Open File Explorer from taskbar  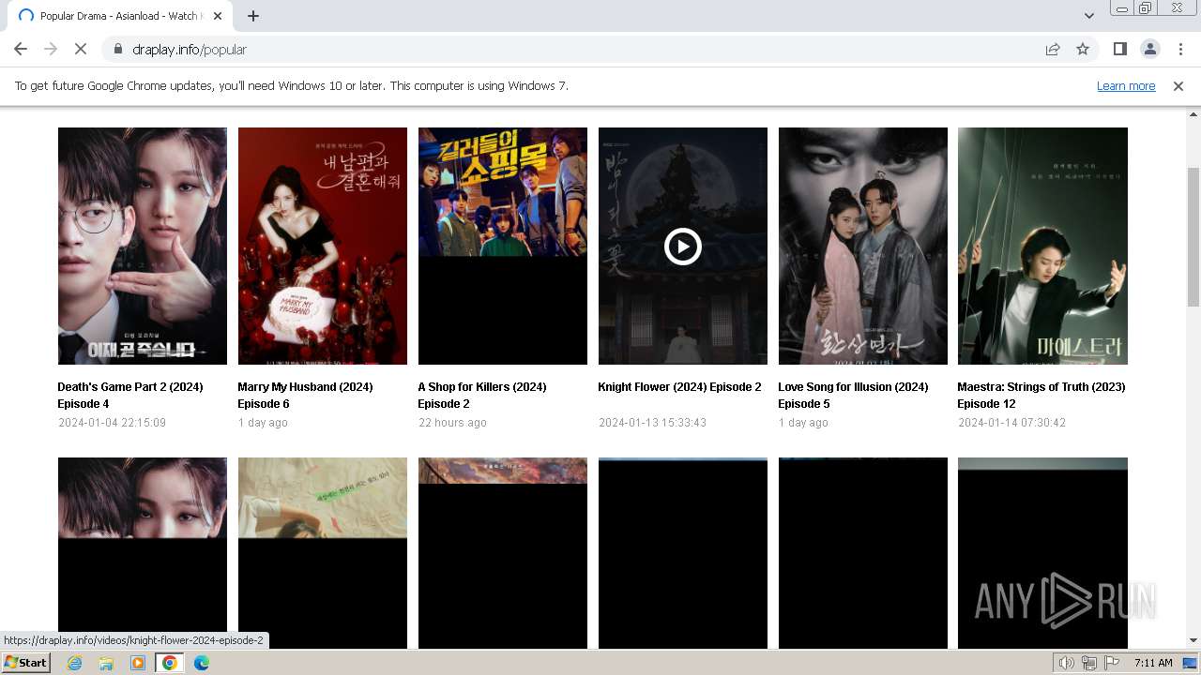(x=106, y=663)
